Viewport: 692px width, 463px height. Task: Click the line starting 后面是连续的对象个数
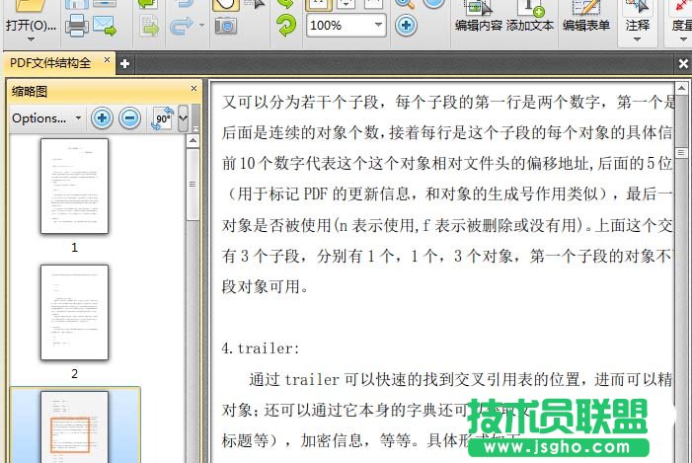448,132
